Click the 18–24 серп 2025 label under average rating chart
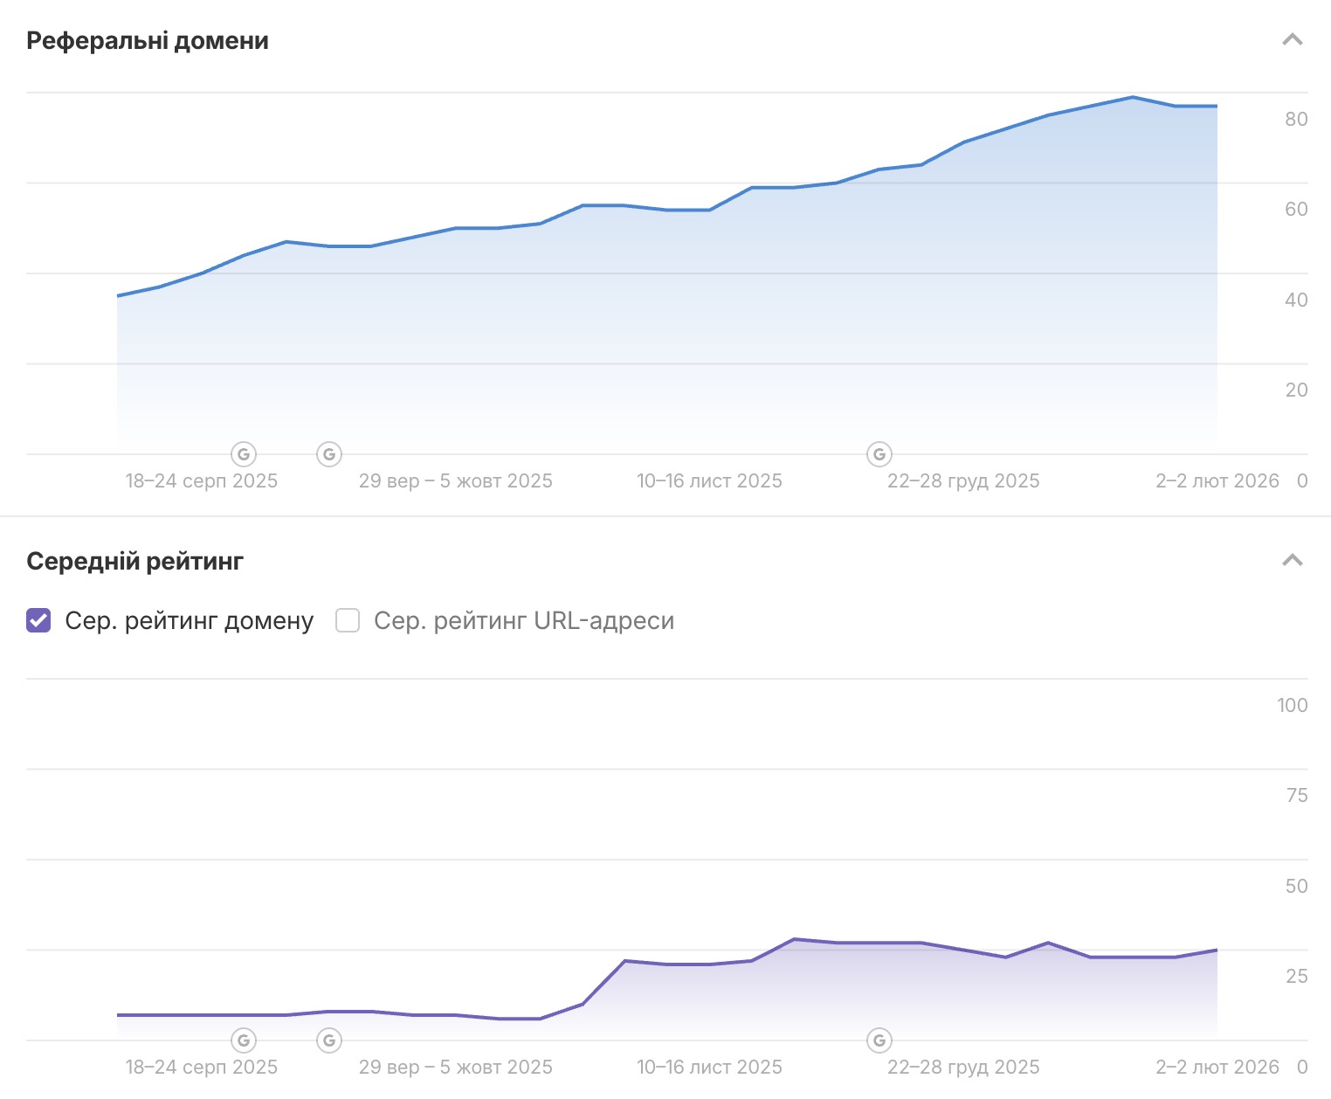 tap(202, 1067)
